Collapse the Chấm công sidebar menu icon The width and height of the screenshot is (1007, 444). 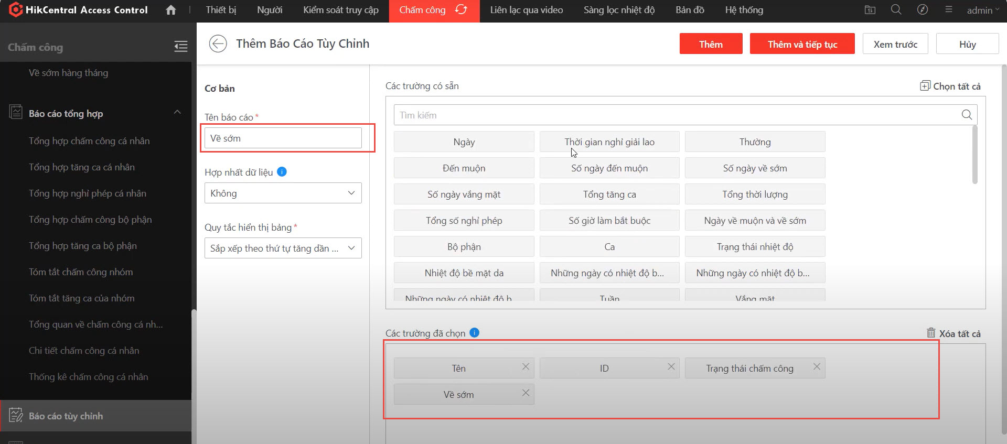[180, 47]
